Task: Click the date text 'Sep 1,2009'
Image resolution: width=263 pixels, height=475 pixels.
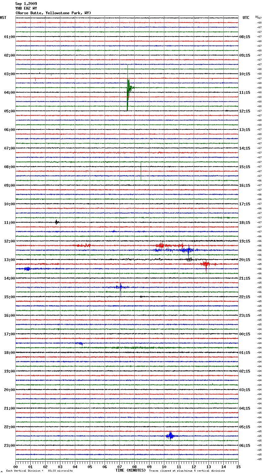Action: click(26, 4)
